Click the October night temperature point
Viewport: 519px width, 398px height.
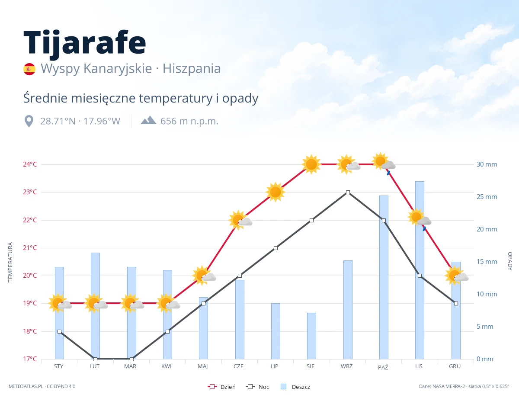tap(384, 220)
